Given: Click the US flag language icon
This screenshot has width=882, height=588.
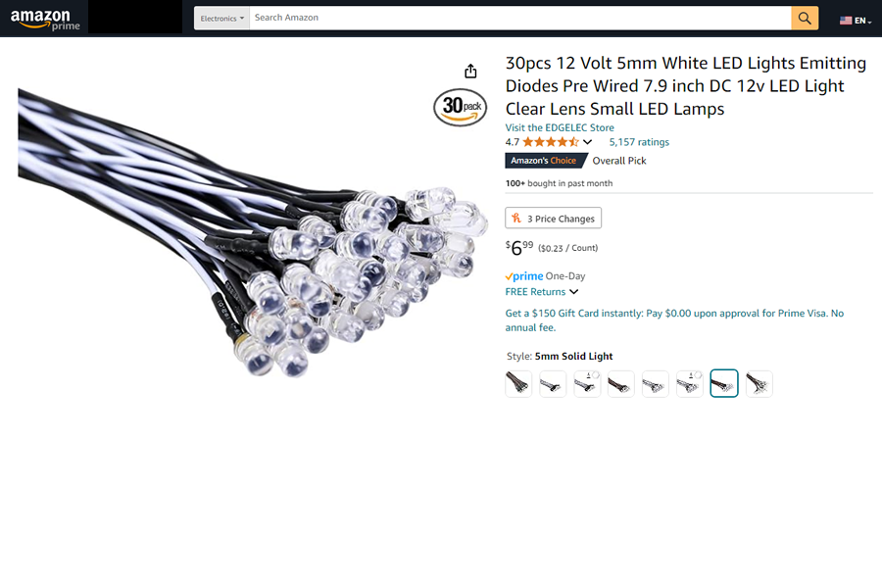Looking at the screenshot, I should 846,21.
